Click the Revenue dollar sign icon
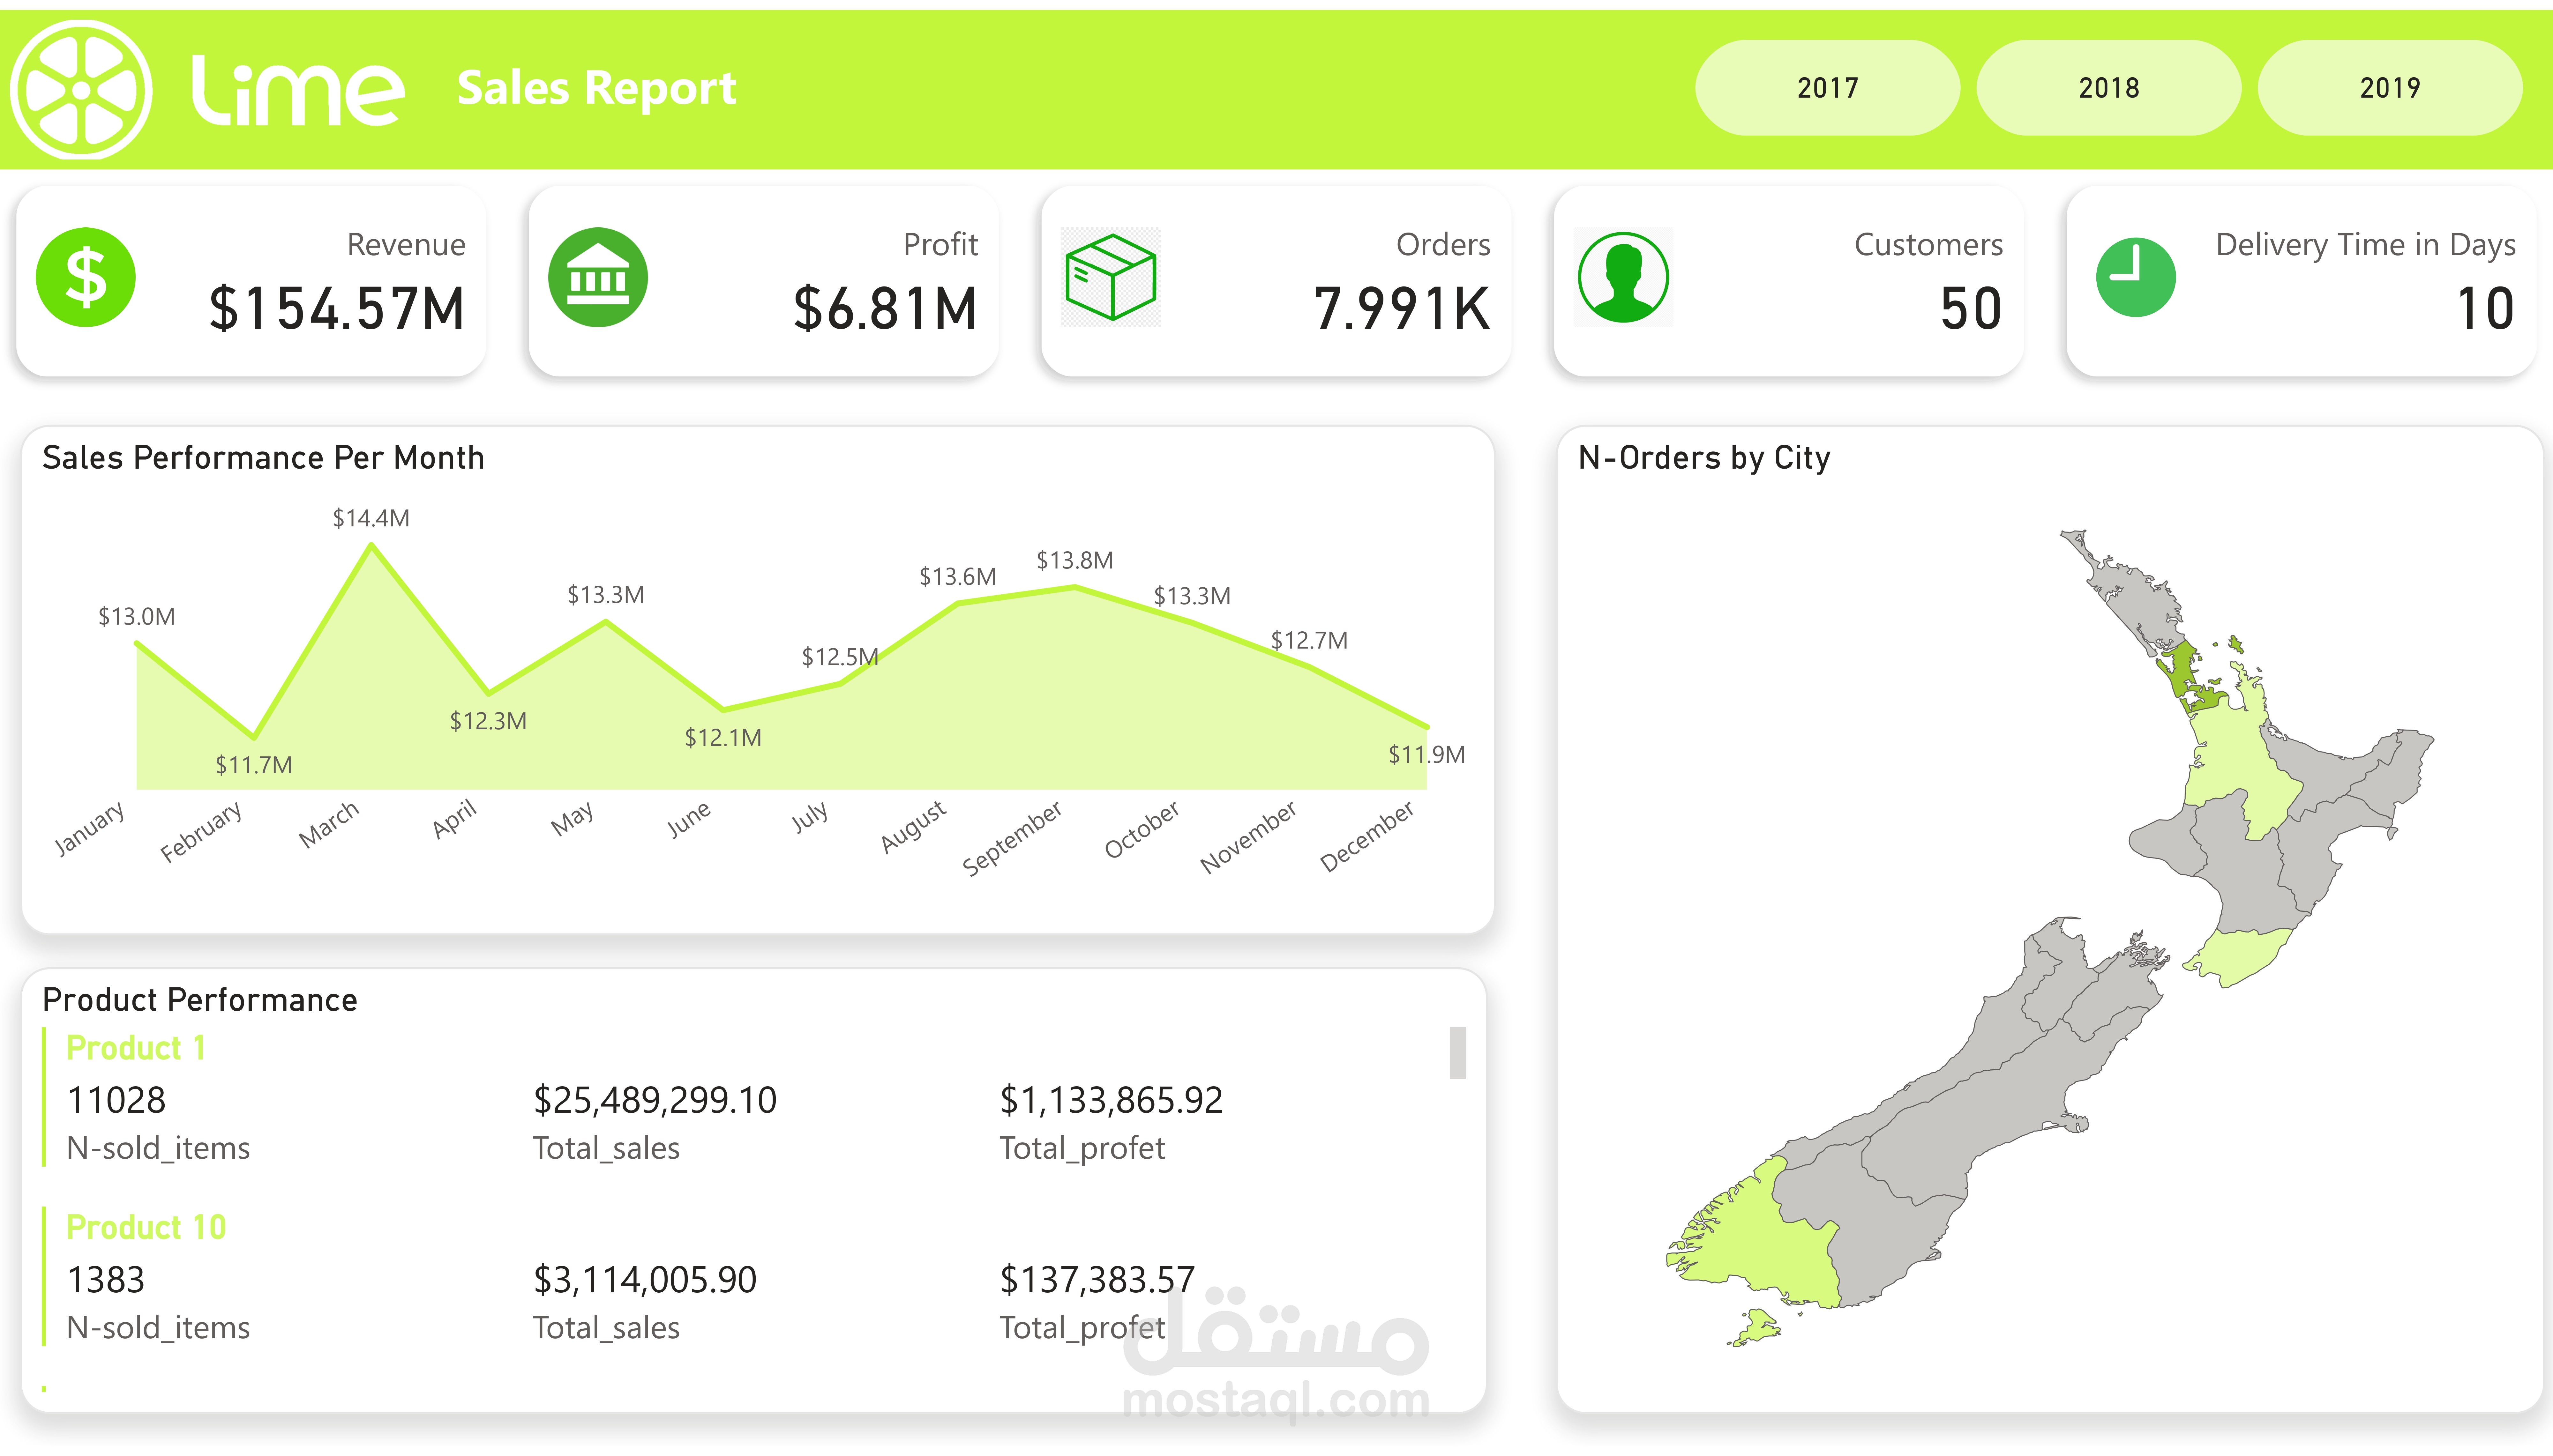 [86, 277]
